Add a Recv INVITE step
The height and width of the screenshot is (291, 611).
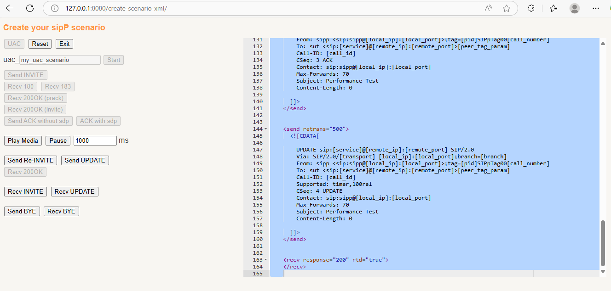click(x=25, y=191)
